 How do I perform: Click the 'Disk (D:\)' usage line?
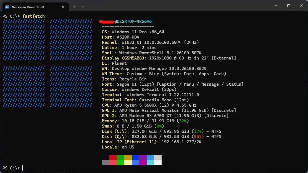[162, 137]
